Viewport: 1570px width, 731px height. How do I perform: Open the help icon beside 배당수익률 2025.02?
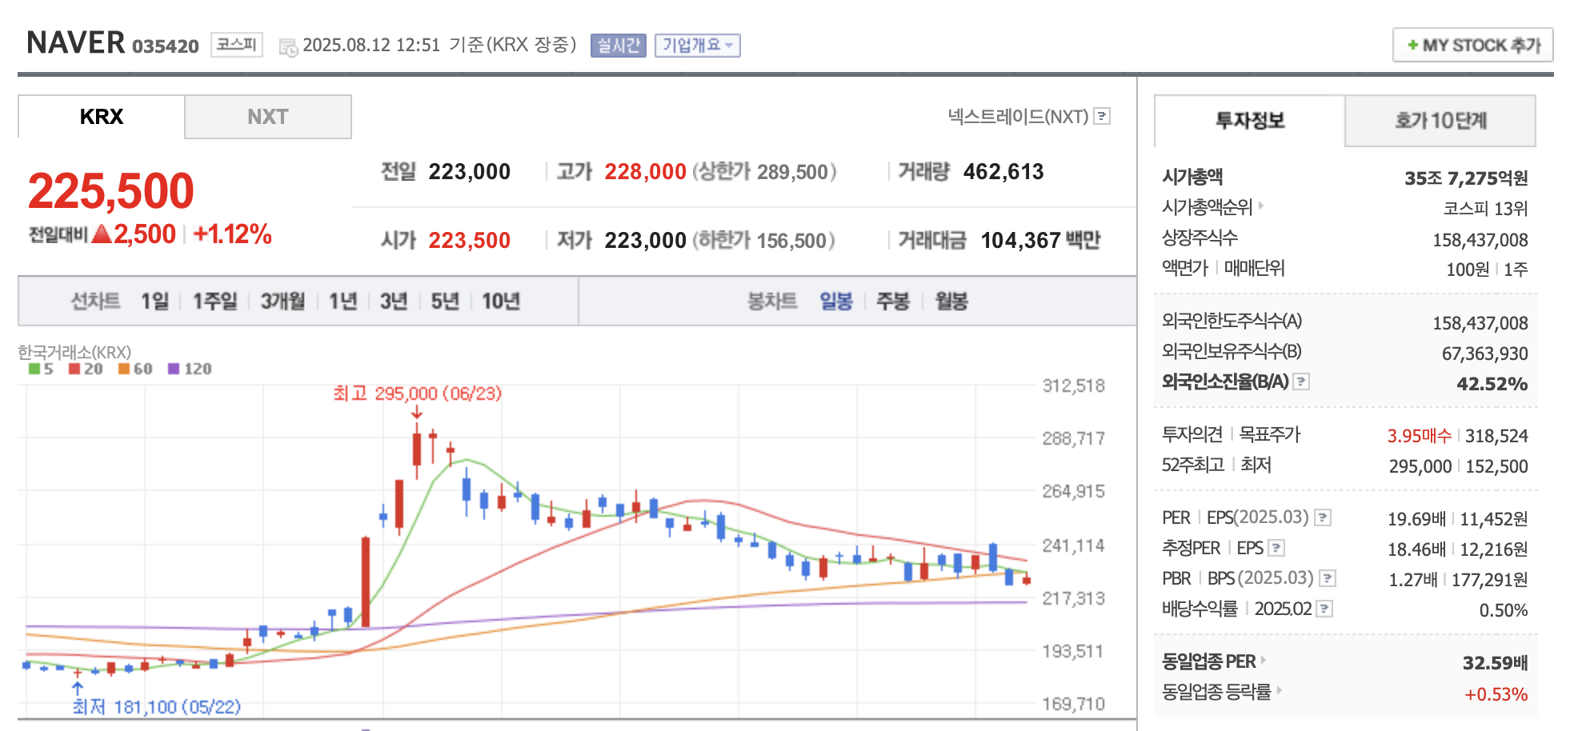[x=1324, y=609]
